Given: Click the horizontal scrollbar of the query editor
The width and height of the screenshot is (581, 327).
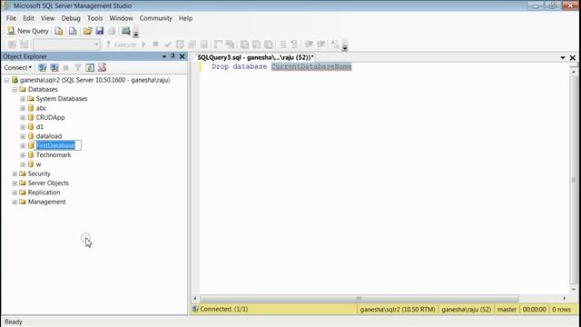Looking at the screenshot, I should tap(359, 299).
